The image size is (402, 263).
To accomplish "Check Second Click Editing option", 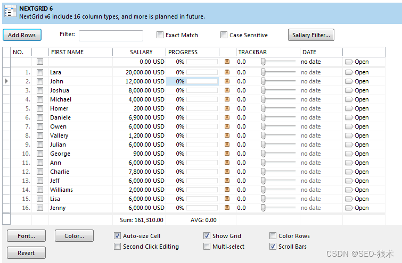I will (117, 247).
